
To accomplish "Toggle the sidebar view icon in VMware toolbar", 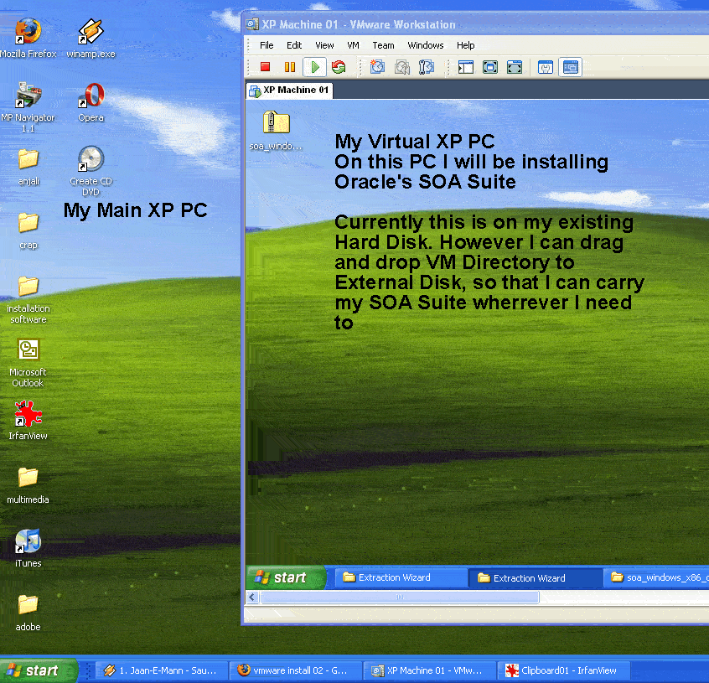I will click(466, 67).
